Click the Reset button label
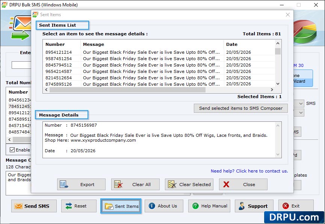Viewport: 325px width, 224px height. [x=80, y=206]
